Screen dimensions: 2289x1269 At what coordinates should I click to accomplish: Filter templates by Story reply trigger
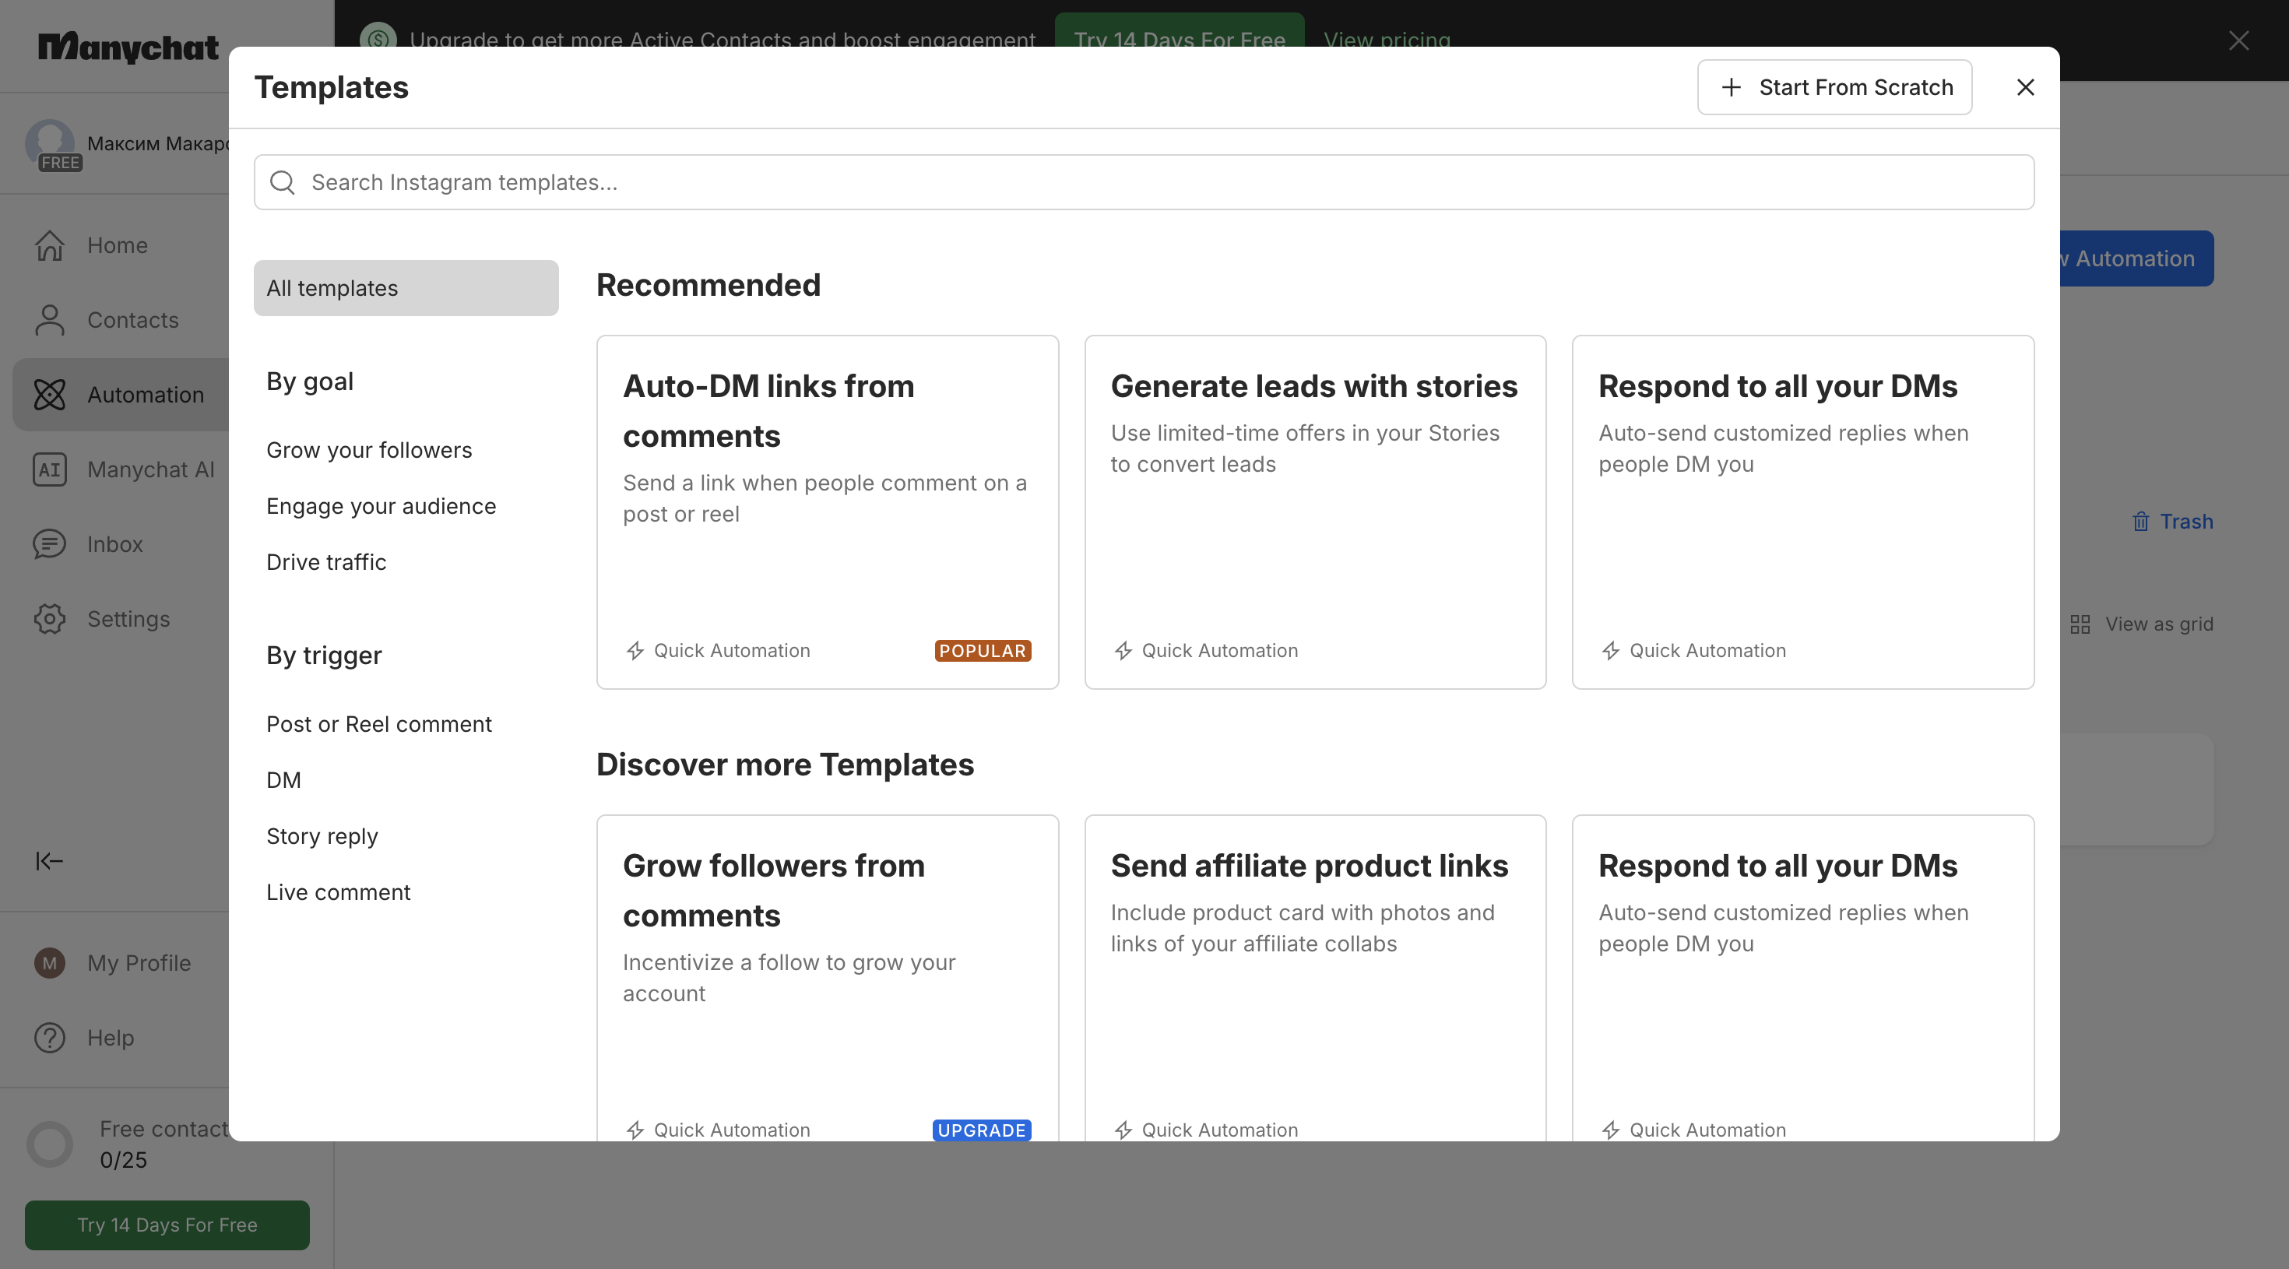[322, 836]
